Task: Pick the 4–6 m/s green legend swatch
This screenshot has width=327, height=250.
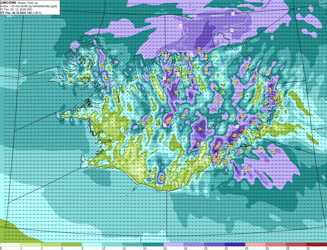Action: click(x=51, y=245)
